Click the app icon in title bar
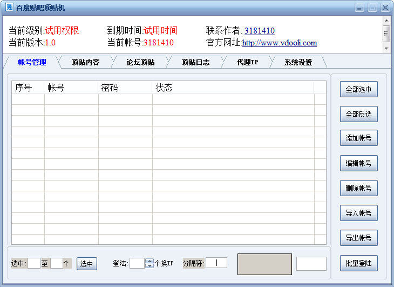Screen dimensions: 394x287 tap(9, 8)
